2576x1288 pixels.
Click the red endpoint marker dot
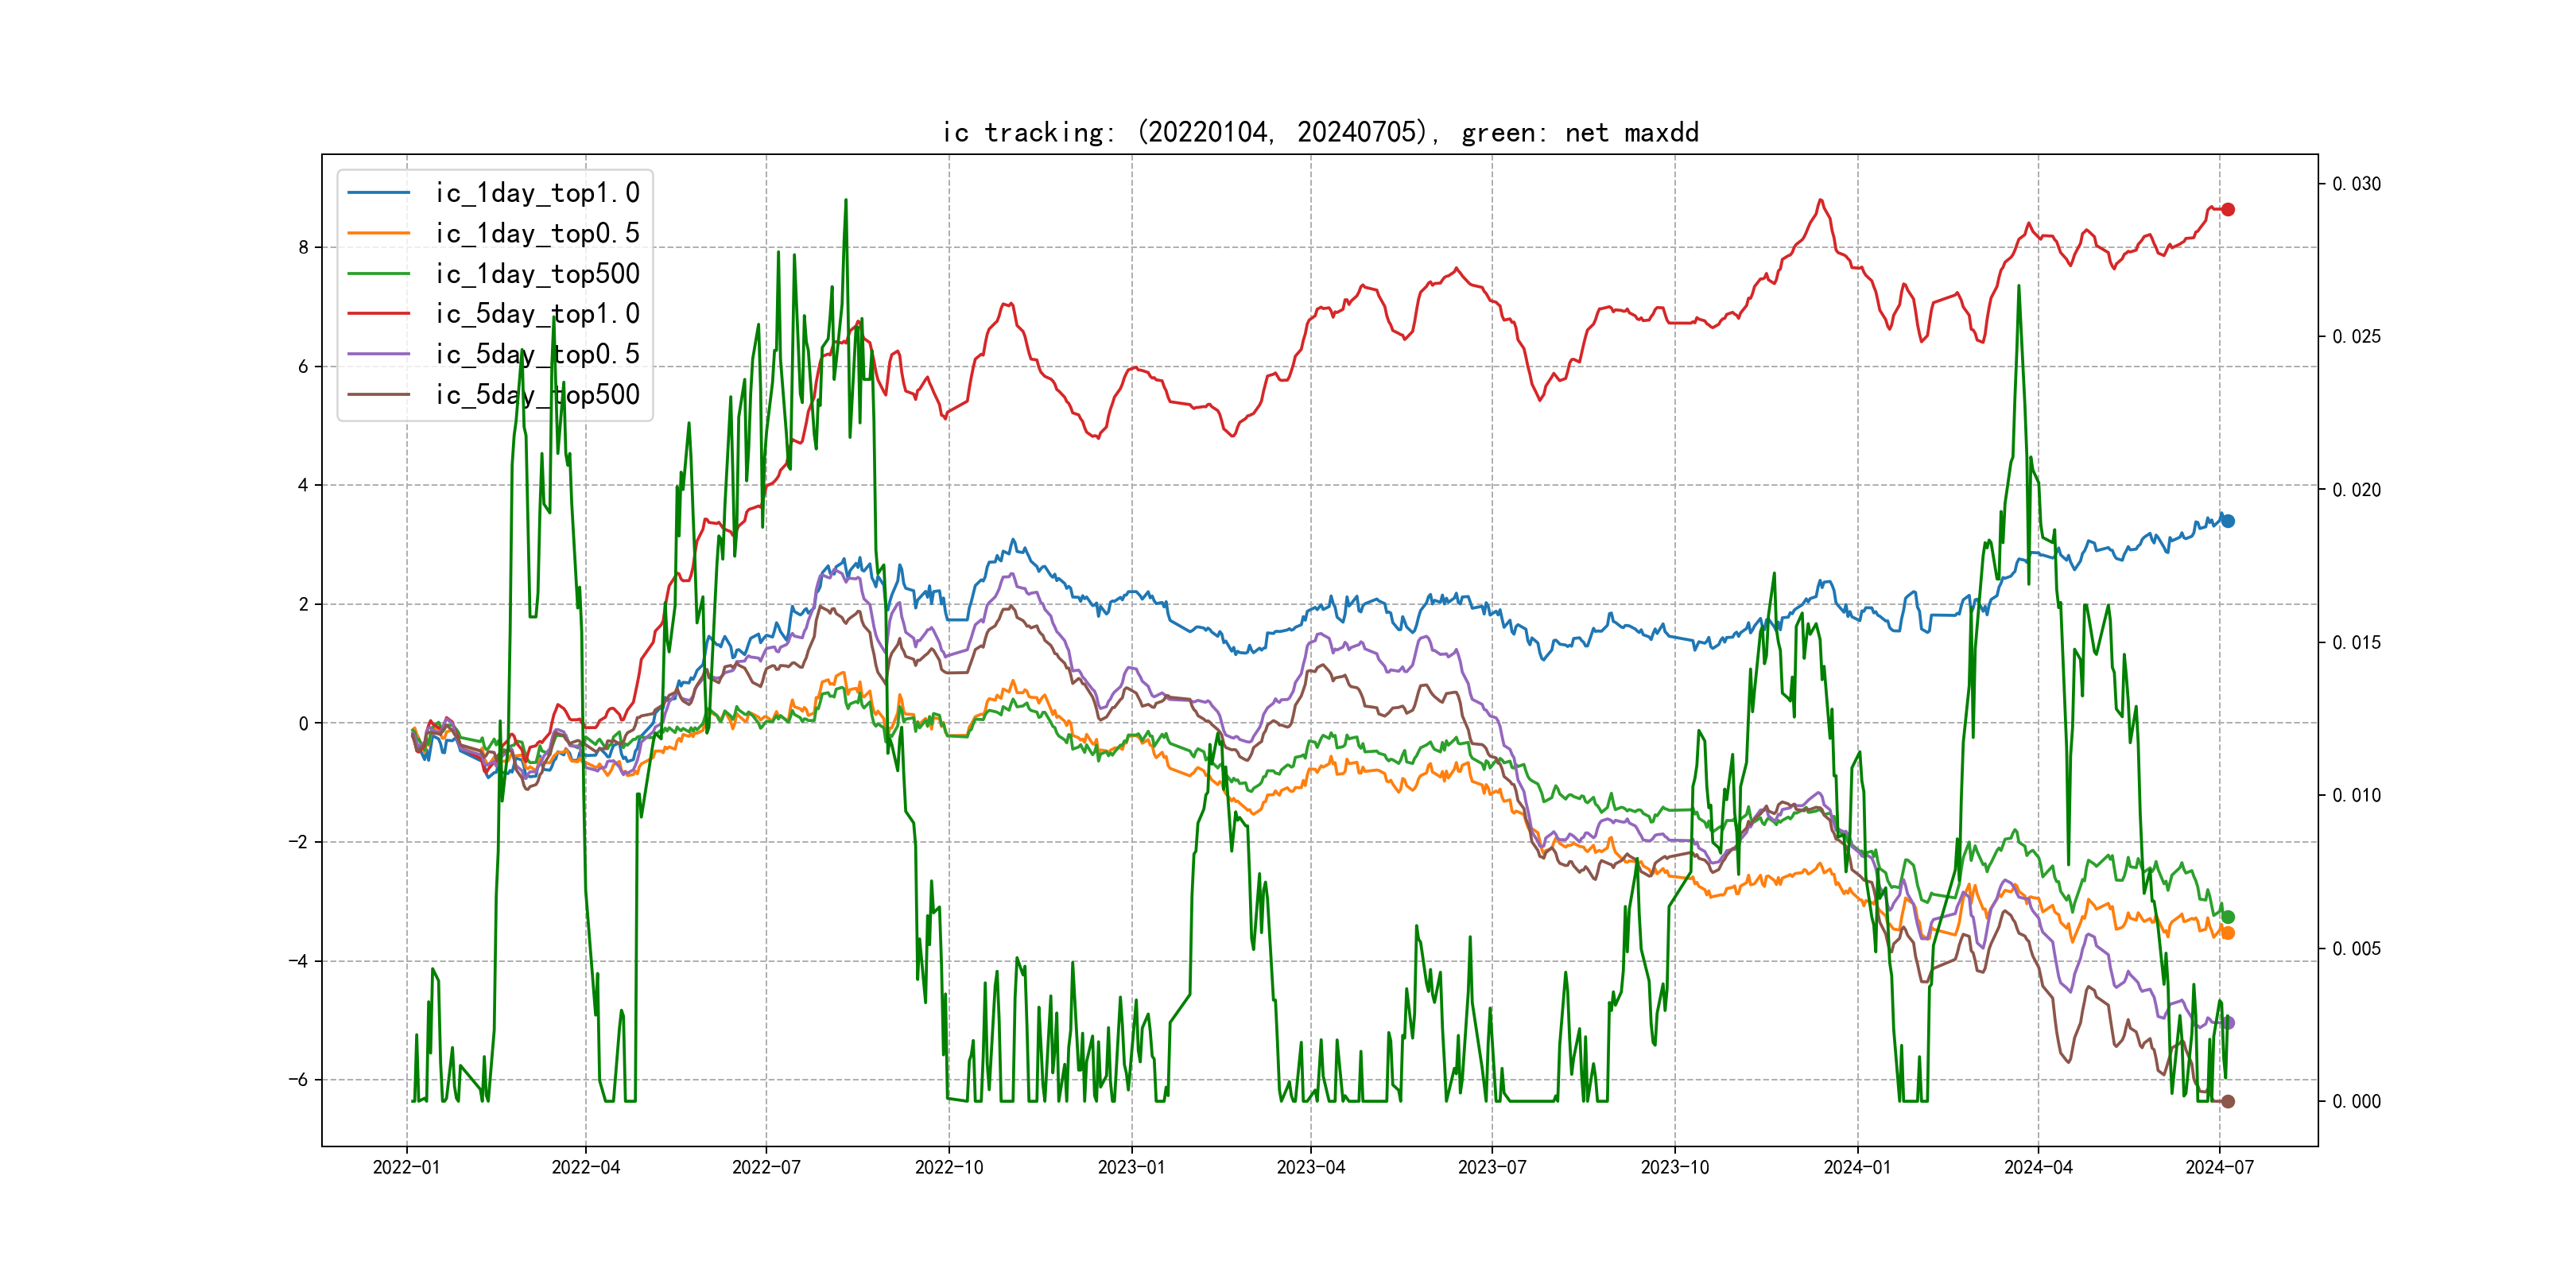pos(2228,209)
